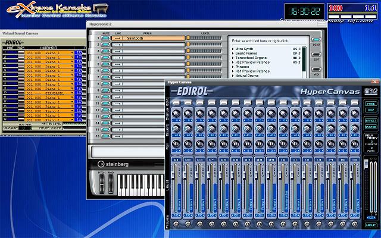Toggle mute on Hypersonic slot 2
Screen dimensions: 381x238
(105, 45)
